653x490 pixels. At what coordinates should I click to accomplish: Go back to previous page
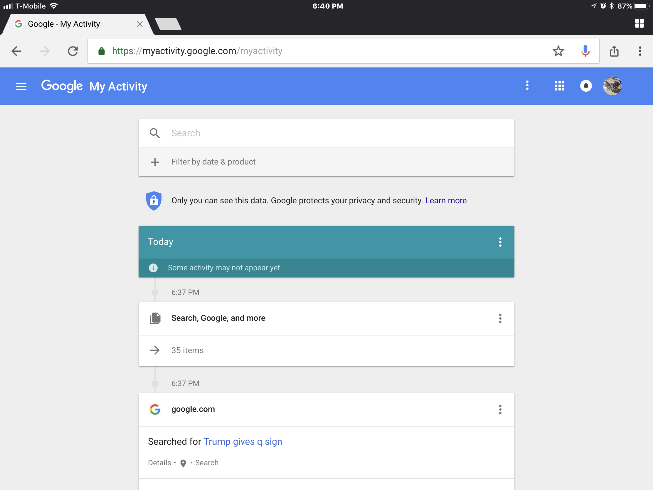(x=16, y=51)
